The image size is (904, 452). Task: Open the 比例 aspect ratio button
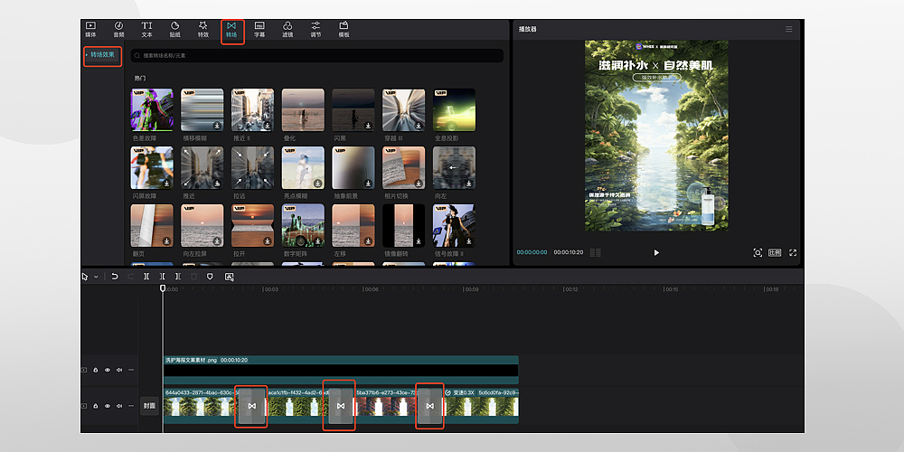click(x=775, y=252)
